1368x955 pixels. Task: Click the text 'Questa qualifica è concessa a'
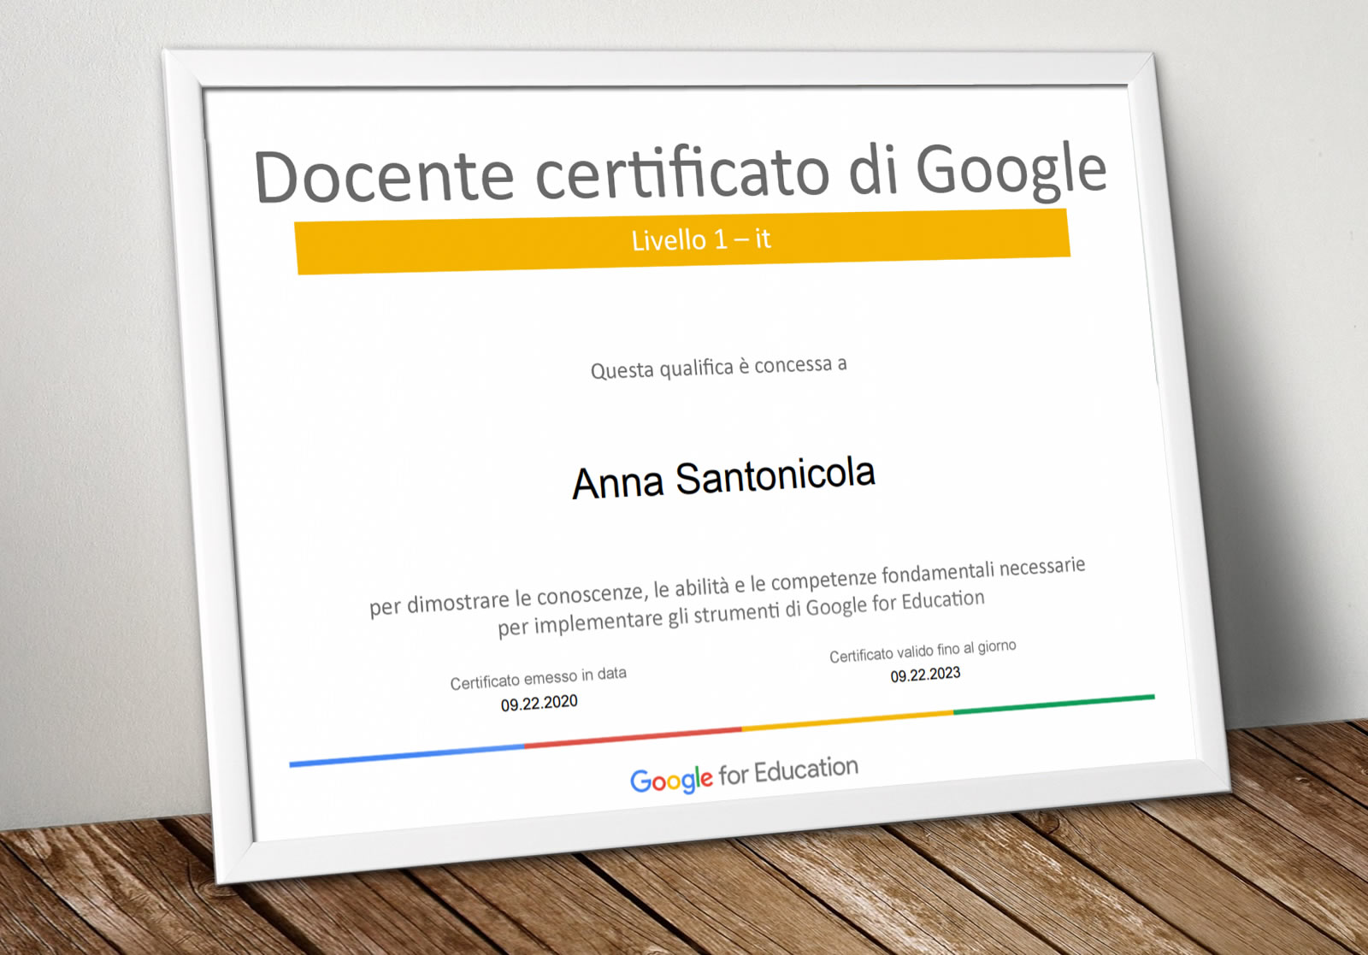pos(718,367)
